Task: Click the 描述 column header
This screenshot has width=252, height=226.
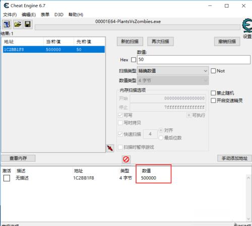Action: click(x=21, y=171)
